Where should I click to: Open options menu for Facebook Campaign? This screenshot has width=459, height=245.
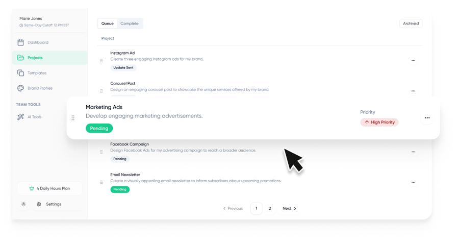tap(413, 152)
